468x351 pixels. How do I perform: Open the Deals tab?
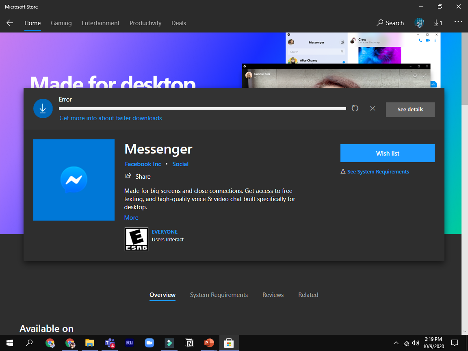coord(178,23)
